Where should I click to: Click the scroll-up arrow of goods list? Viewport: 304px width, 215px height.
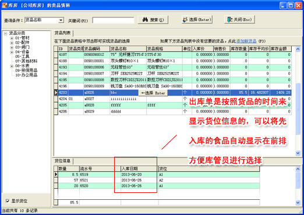coord(298,50)
